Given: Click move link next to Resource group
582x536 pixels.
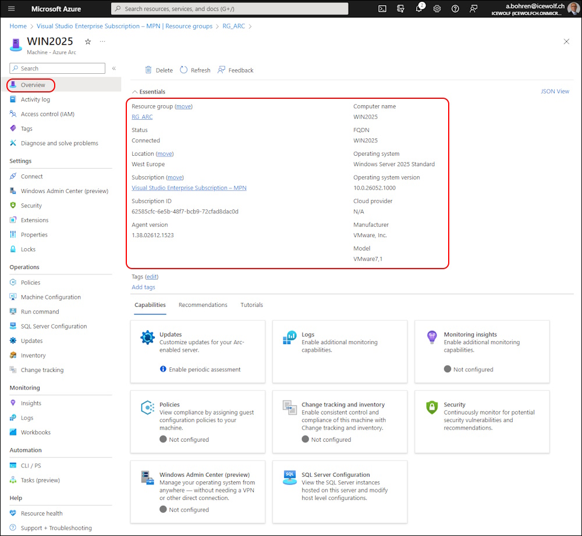Looking at the screenshot, I should (x=184, y=106).
